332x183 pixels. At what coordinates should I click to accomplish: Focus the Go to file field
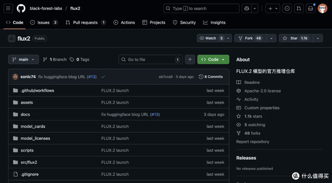point(151,59)
